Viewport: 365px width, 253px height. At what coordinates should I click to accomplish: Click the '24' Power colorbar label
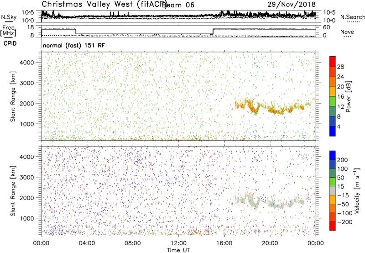coord(340,77)
